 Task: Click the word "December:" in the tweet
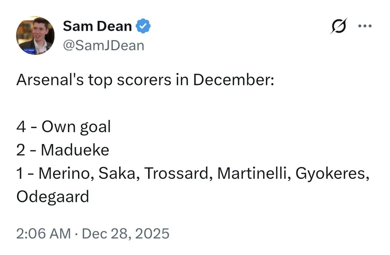pos(234,80)
